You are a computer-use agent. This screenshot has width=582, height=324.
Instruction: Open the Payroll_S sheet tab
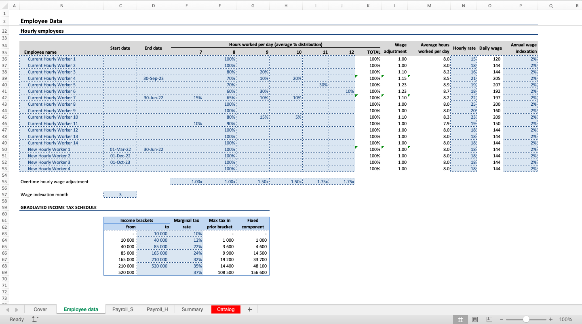123,309
